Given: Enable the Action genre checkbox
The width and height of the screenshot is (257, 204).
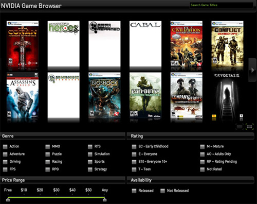Looking at the screenshot, I should tap(5, 147).
